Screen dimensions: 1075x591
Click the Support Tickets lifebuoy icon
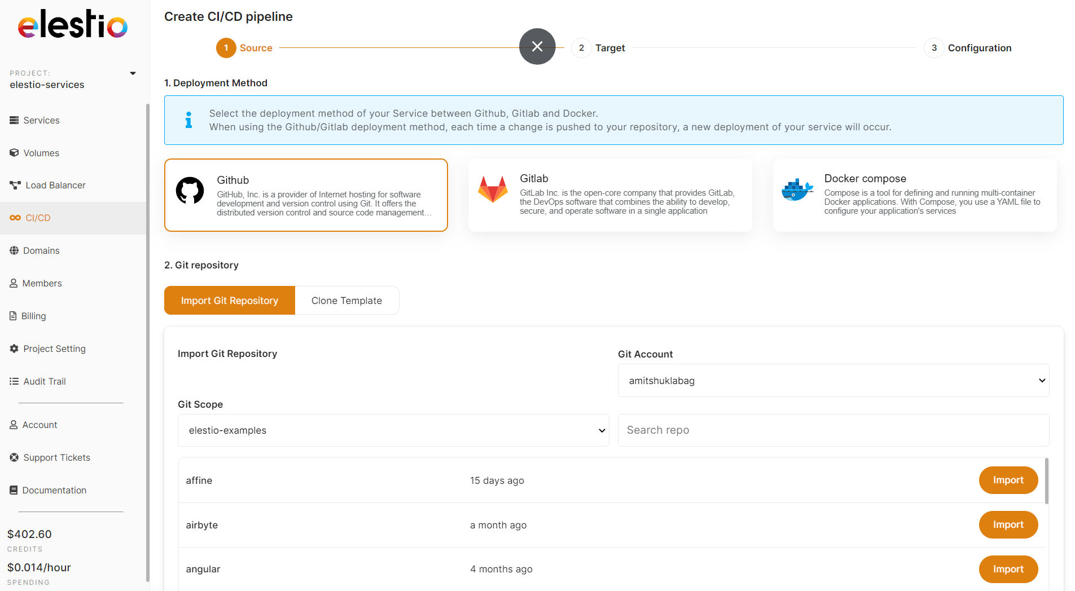[x=14, y=457]
